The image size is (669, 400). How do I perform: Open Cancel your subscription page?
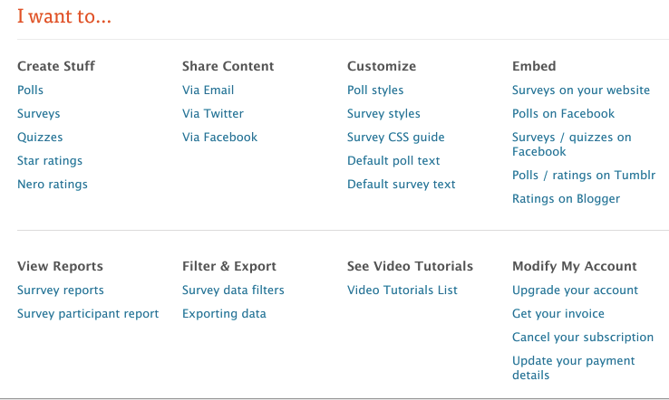pyautogui.click(x=582, y=338)
